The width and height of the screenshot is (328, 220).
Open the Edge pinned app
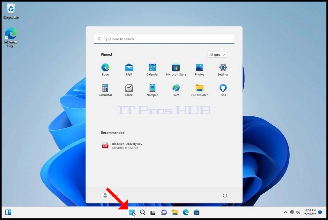(105, 70)
